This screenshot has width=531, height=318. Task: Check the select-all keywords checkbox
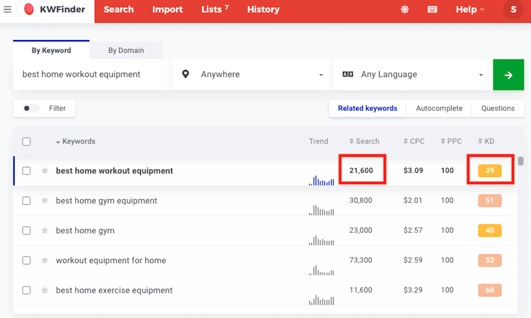(x=27, y=142)
